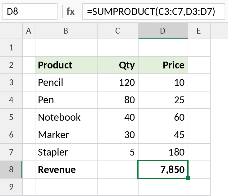Select column B header
Image resolution: width=228 pixels, height=196 pixels.
(66, 31)
